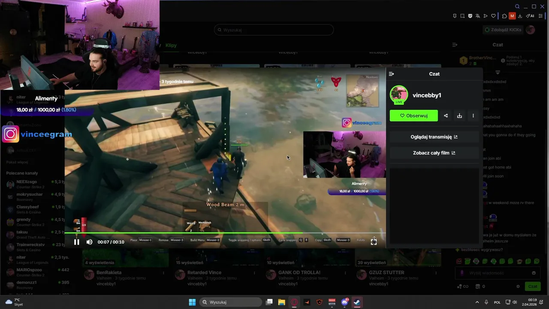The image size is (549, 309).
Task: Open the profile avatar menu on Kick
Action: [531, 30]
